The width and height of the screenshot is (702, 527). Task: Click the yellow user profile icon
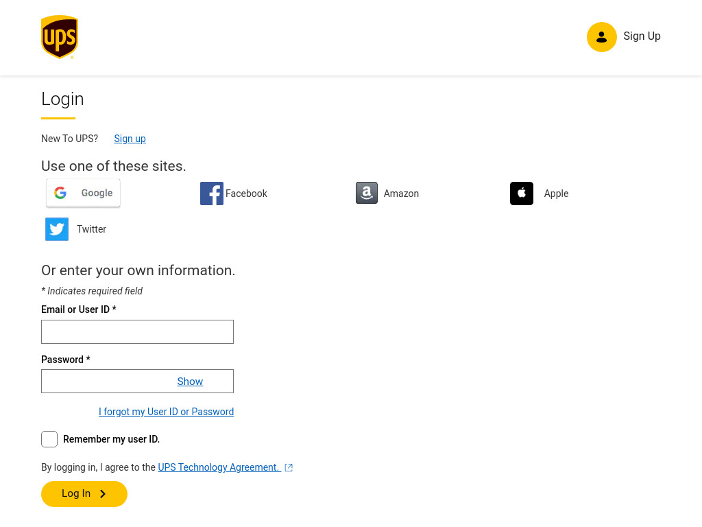coord(602,37)
